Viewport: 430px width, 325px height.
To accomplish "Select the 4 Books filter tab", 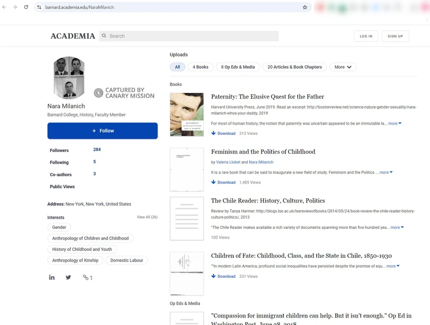I will point(199,67).
